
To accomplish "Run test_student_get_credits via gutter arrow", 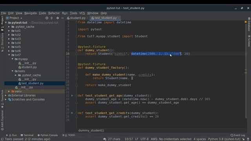I will [x=72, y=113].
